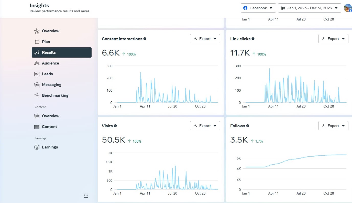This screenshot has height=203, width=352.
Task: Click Export button on Follows card
Action: (x=333, y=126)
